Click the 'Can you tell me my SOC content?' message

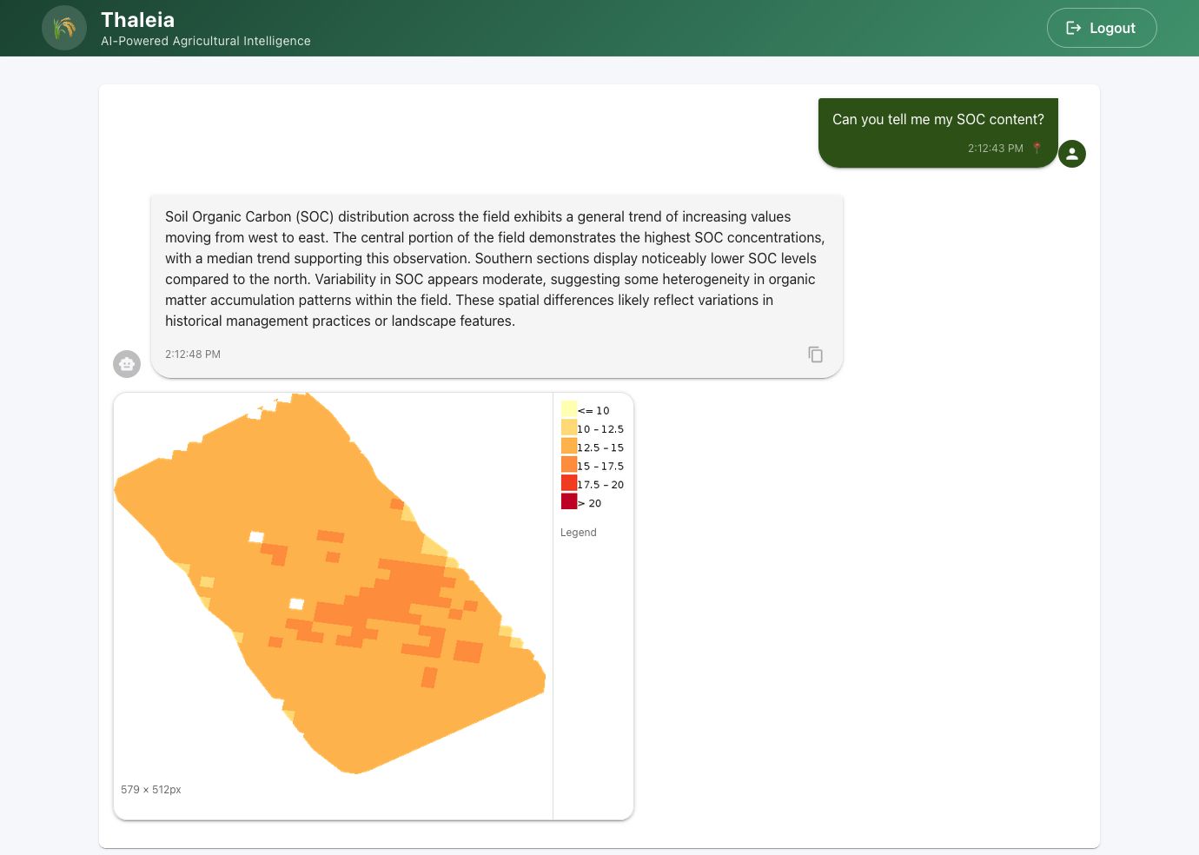point(937,120)
